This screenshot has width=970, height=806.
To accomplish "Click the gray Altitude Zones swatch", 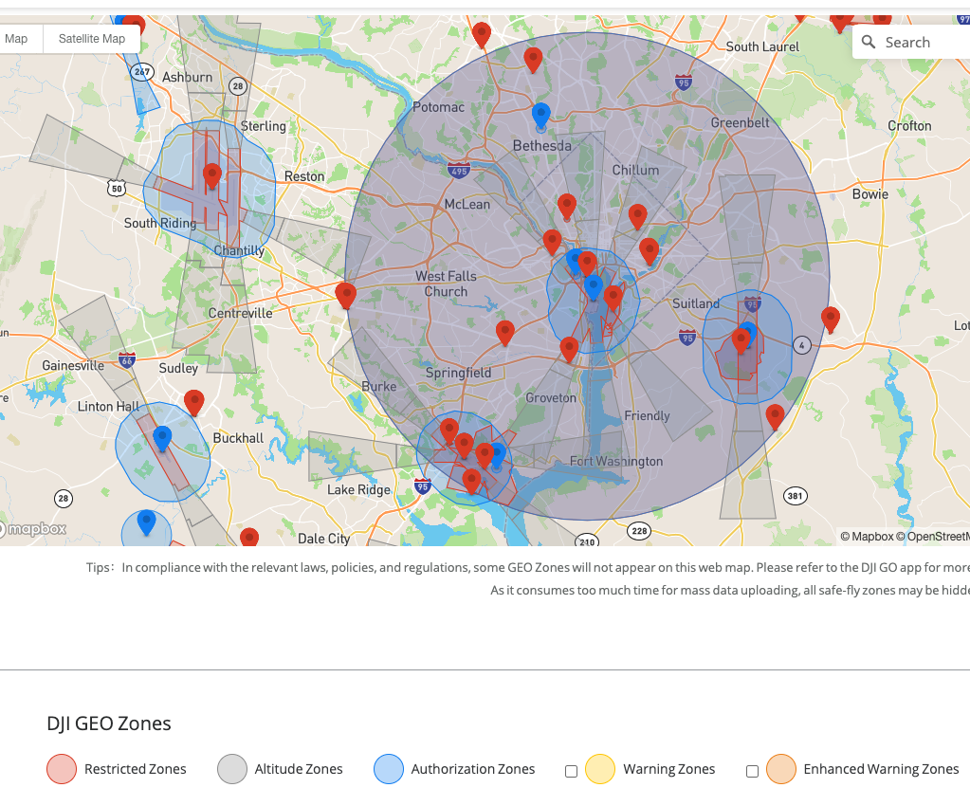I will tap(232, 769).
